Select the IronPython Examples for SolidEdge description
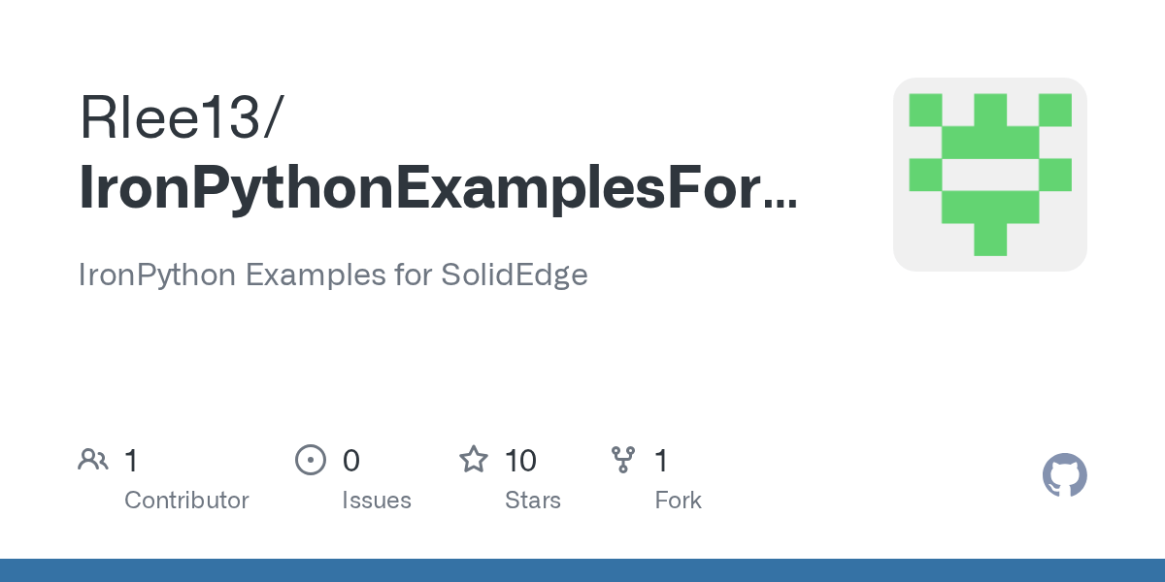The height and width of the screenshot is (582, 1165). coord(333,275)
